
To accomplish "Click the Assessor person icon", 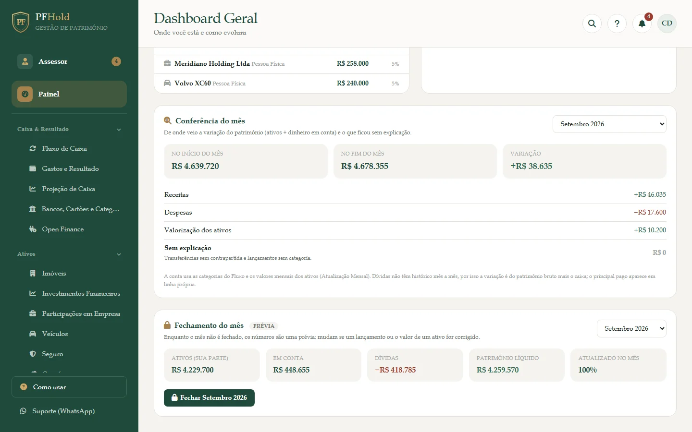I will (x=25, y=61).
